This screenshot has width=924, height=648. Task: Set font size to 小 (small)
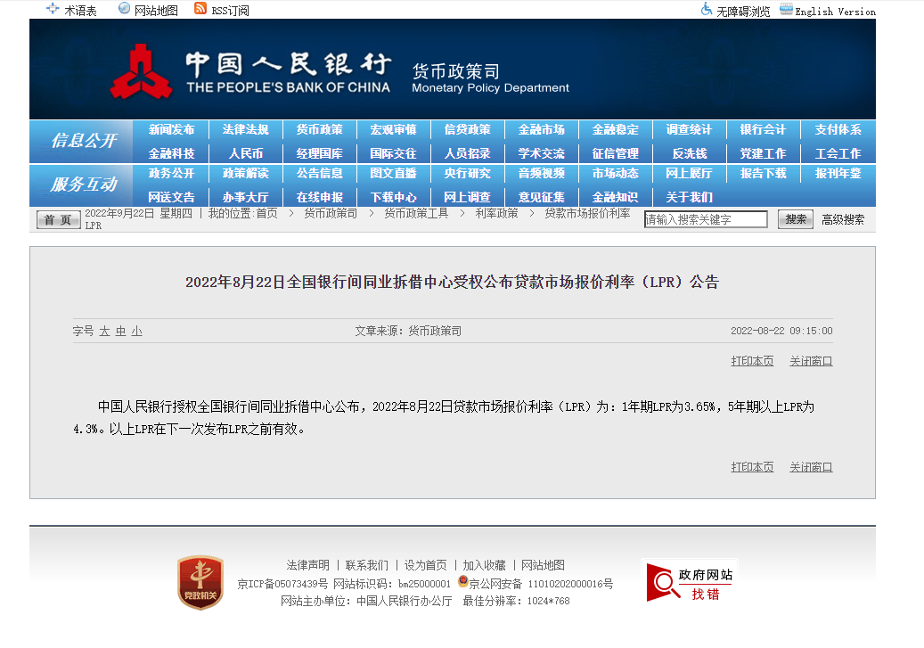[x=136, y=332]
